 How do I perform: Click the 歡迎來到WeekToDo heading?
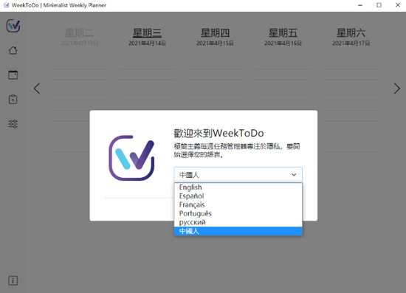coord(219,133)
